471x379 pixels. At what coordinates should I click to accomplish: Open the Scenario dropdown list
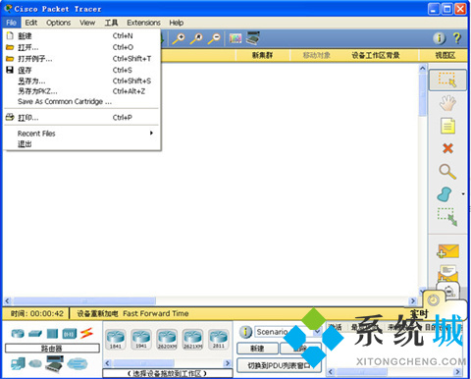pyautogui.click(x=288, y=332)
